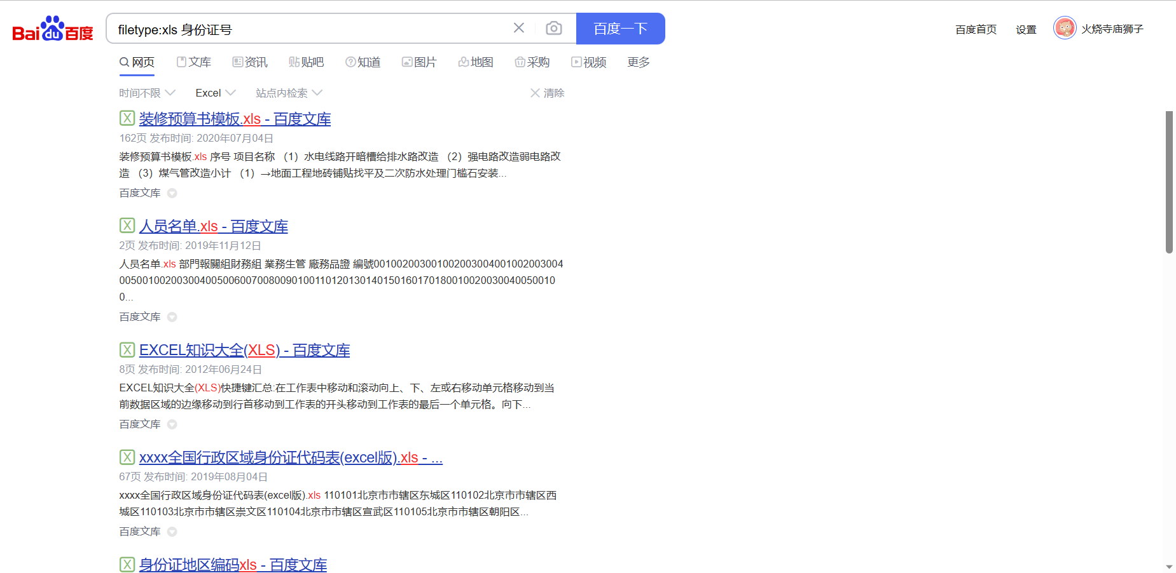Click 清除 to clear filters
The height and width of the screenshot is (573, 1176).
548,93
